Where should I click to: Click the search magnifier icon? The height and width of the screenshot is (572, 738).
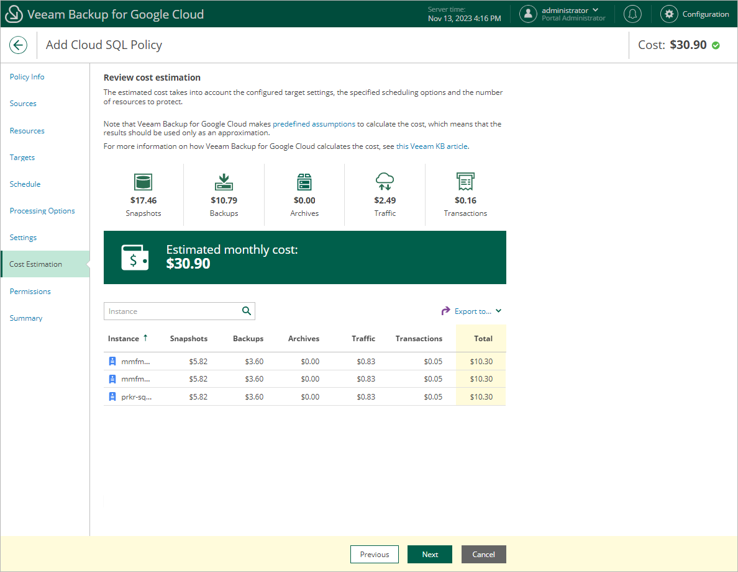[247, 311]
